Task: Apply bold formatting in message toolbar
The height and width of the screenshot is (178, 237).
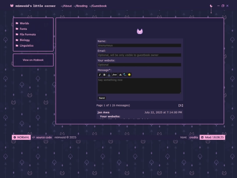Action: click(x=104, y=75)
